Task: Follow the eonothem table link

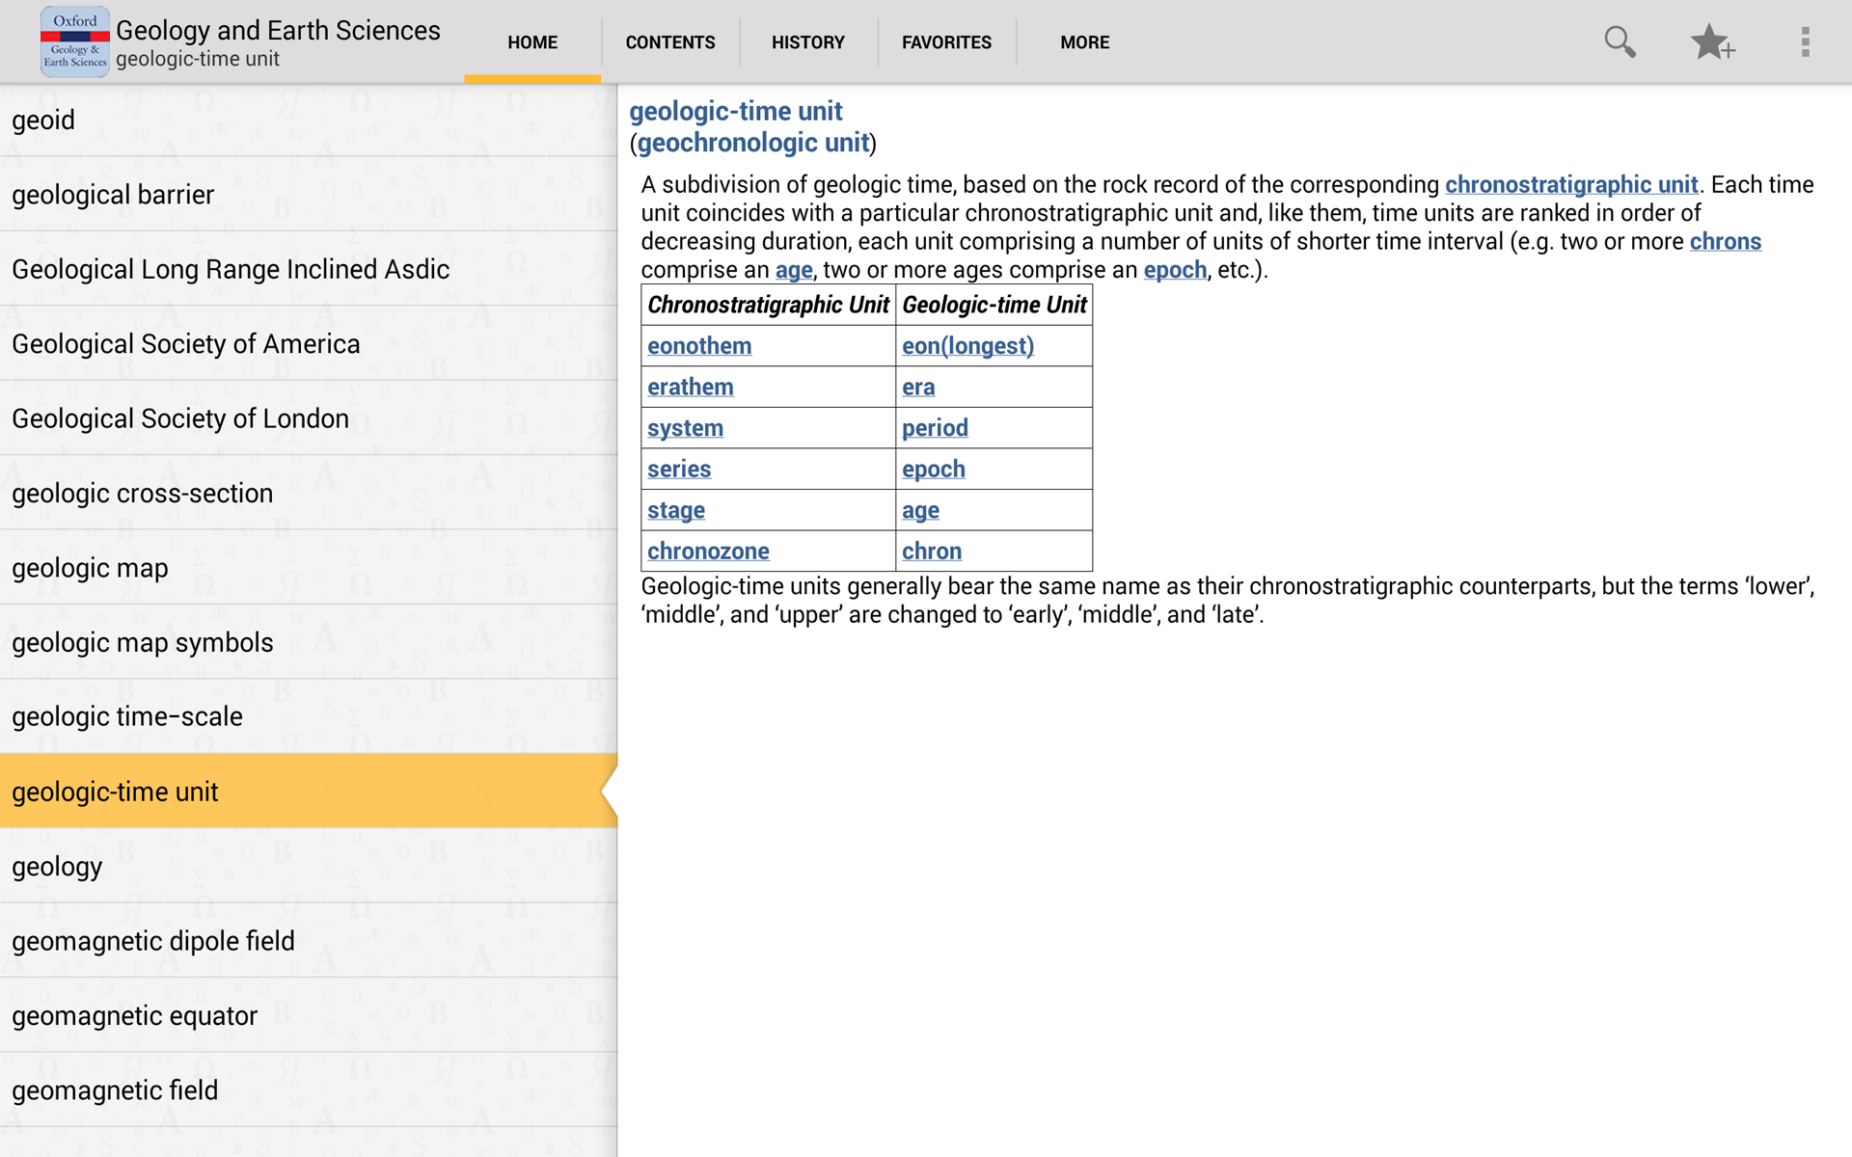Action: tap(698, 345)
